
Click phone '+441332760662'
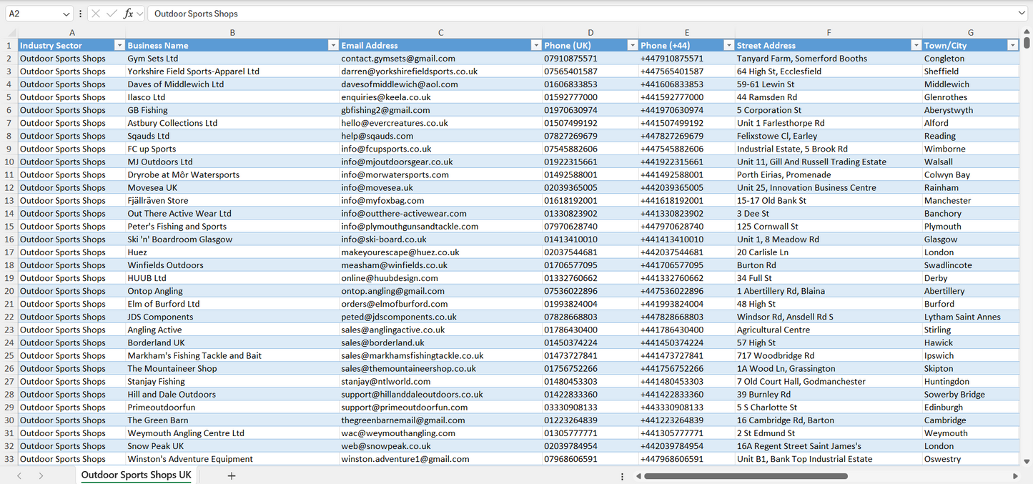coord(687,278)
